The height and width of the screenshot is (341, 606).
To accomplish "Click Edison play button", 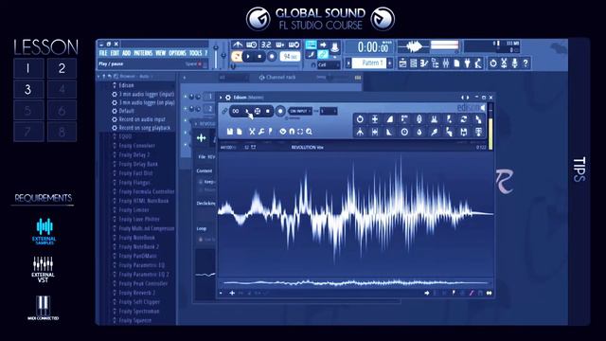I will click(247, 112).
